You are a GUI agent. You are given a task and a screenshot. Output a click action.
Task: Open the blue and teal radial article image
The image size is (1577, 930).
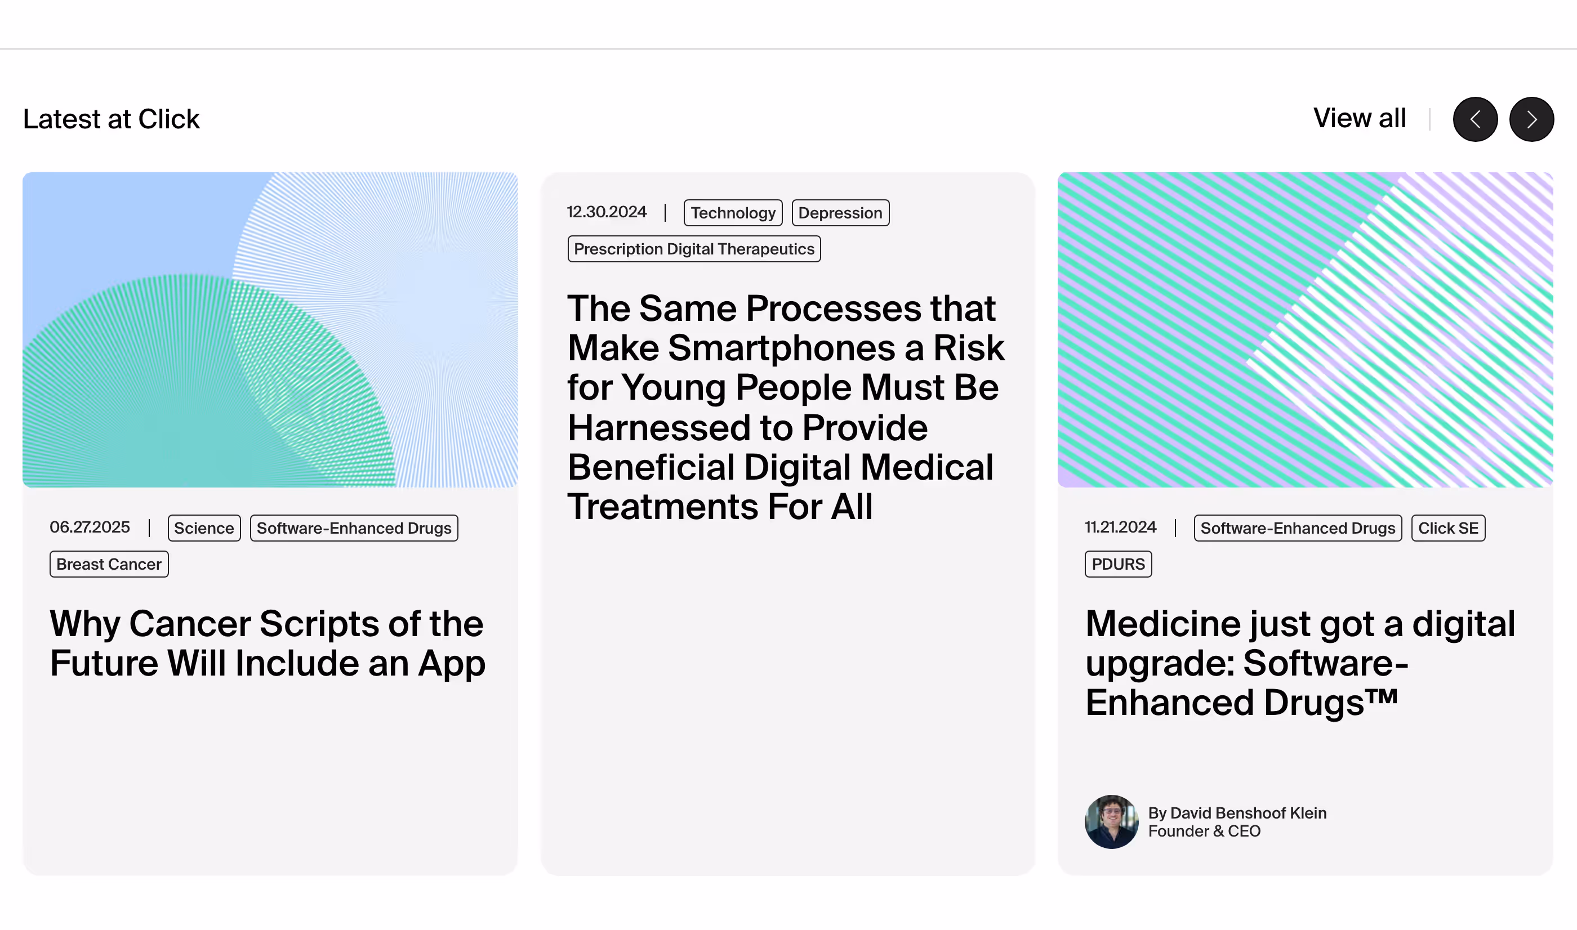pyautogui.click(x=270, y=330)
